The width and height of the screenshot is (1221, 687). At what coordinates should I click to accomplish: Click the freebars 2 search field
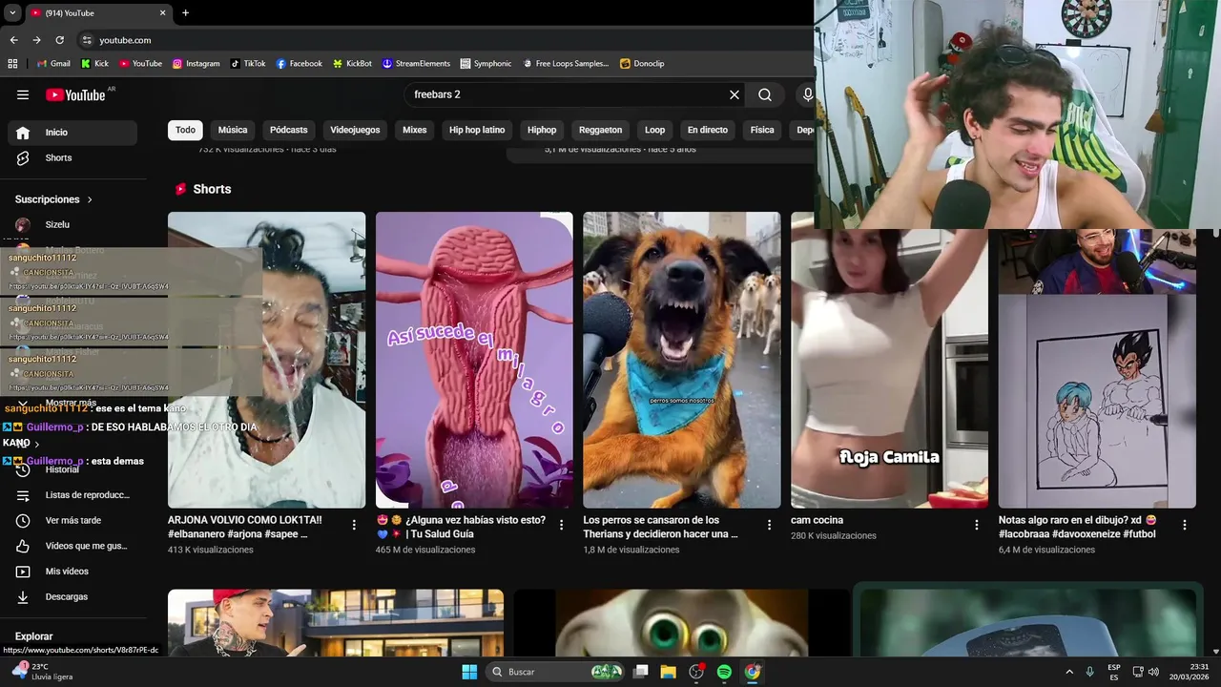[568, 94]
